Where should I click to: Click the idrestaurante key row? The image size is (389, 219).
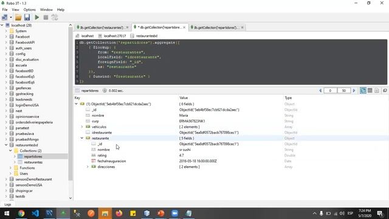click(102, 133)
